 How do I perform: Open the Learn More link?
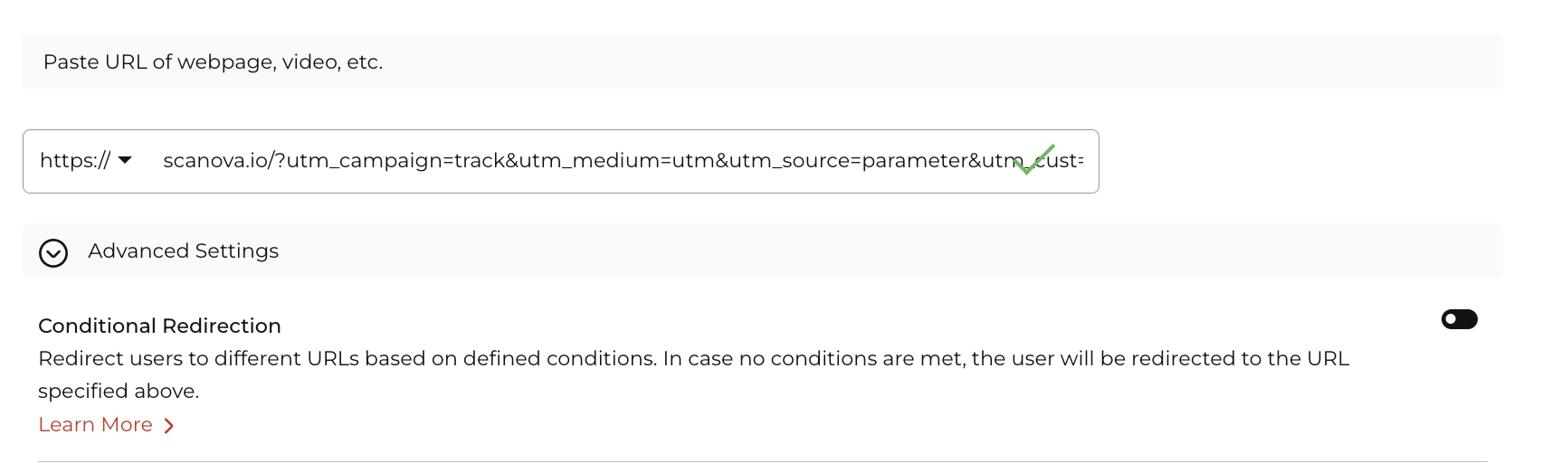pyautogui.click(x=95, y=425)
